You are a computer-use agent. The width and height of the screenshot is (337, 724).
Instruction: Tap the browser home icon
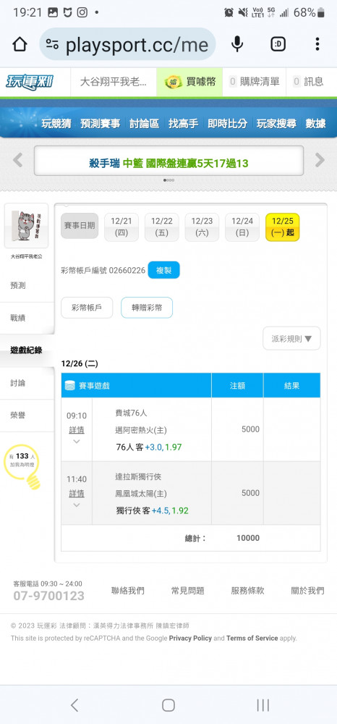point(20,44)
